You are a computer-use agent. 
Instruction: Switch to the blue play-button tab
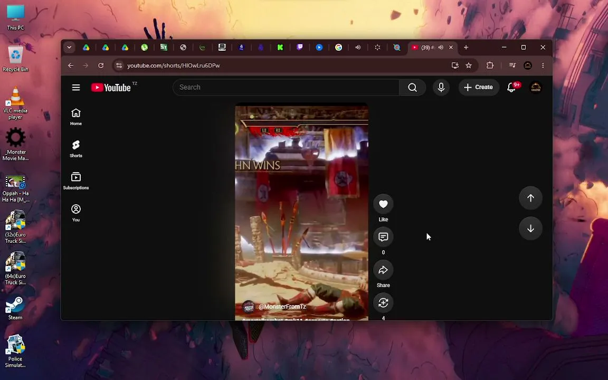point(319,47)
